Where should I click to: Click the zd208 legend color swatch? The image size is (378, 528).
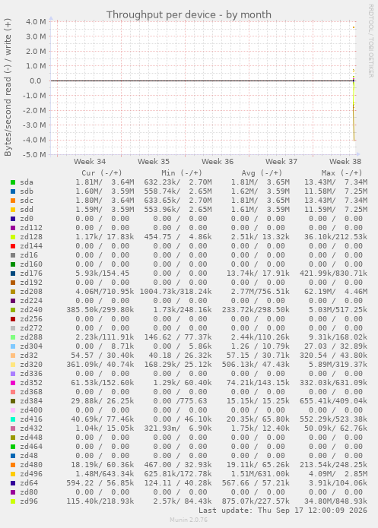(x=13, y=292)
